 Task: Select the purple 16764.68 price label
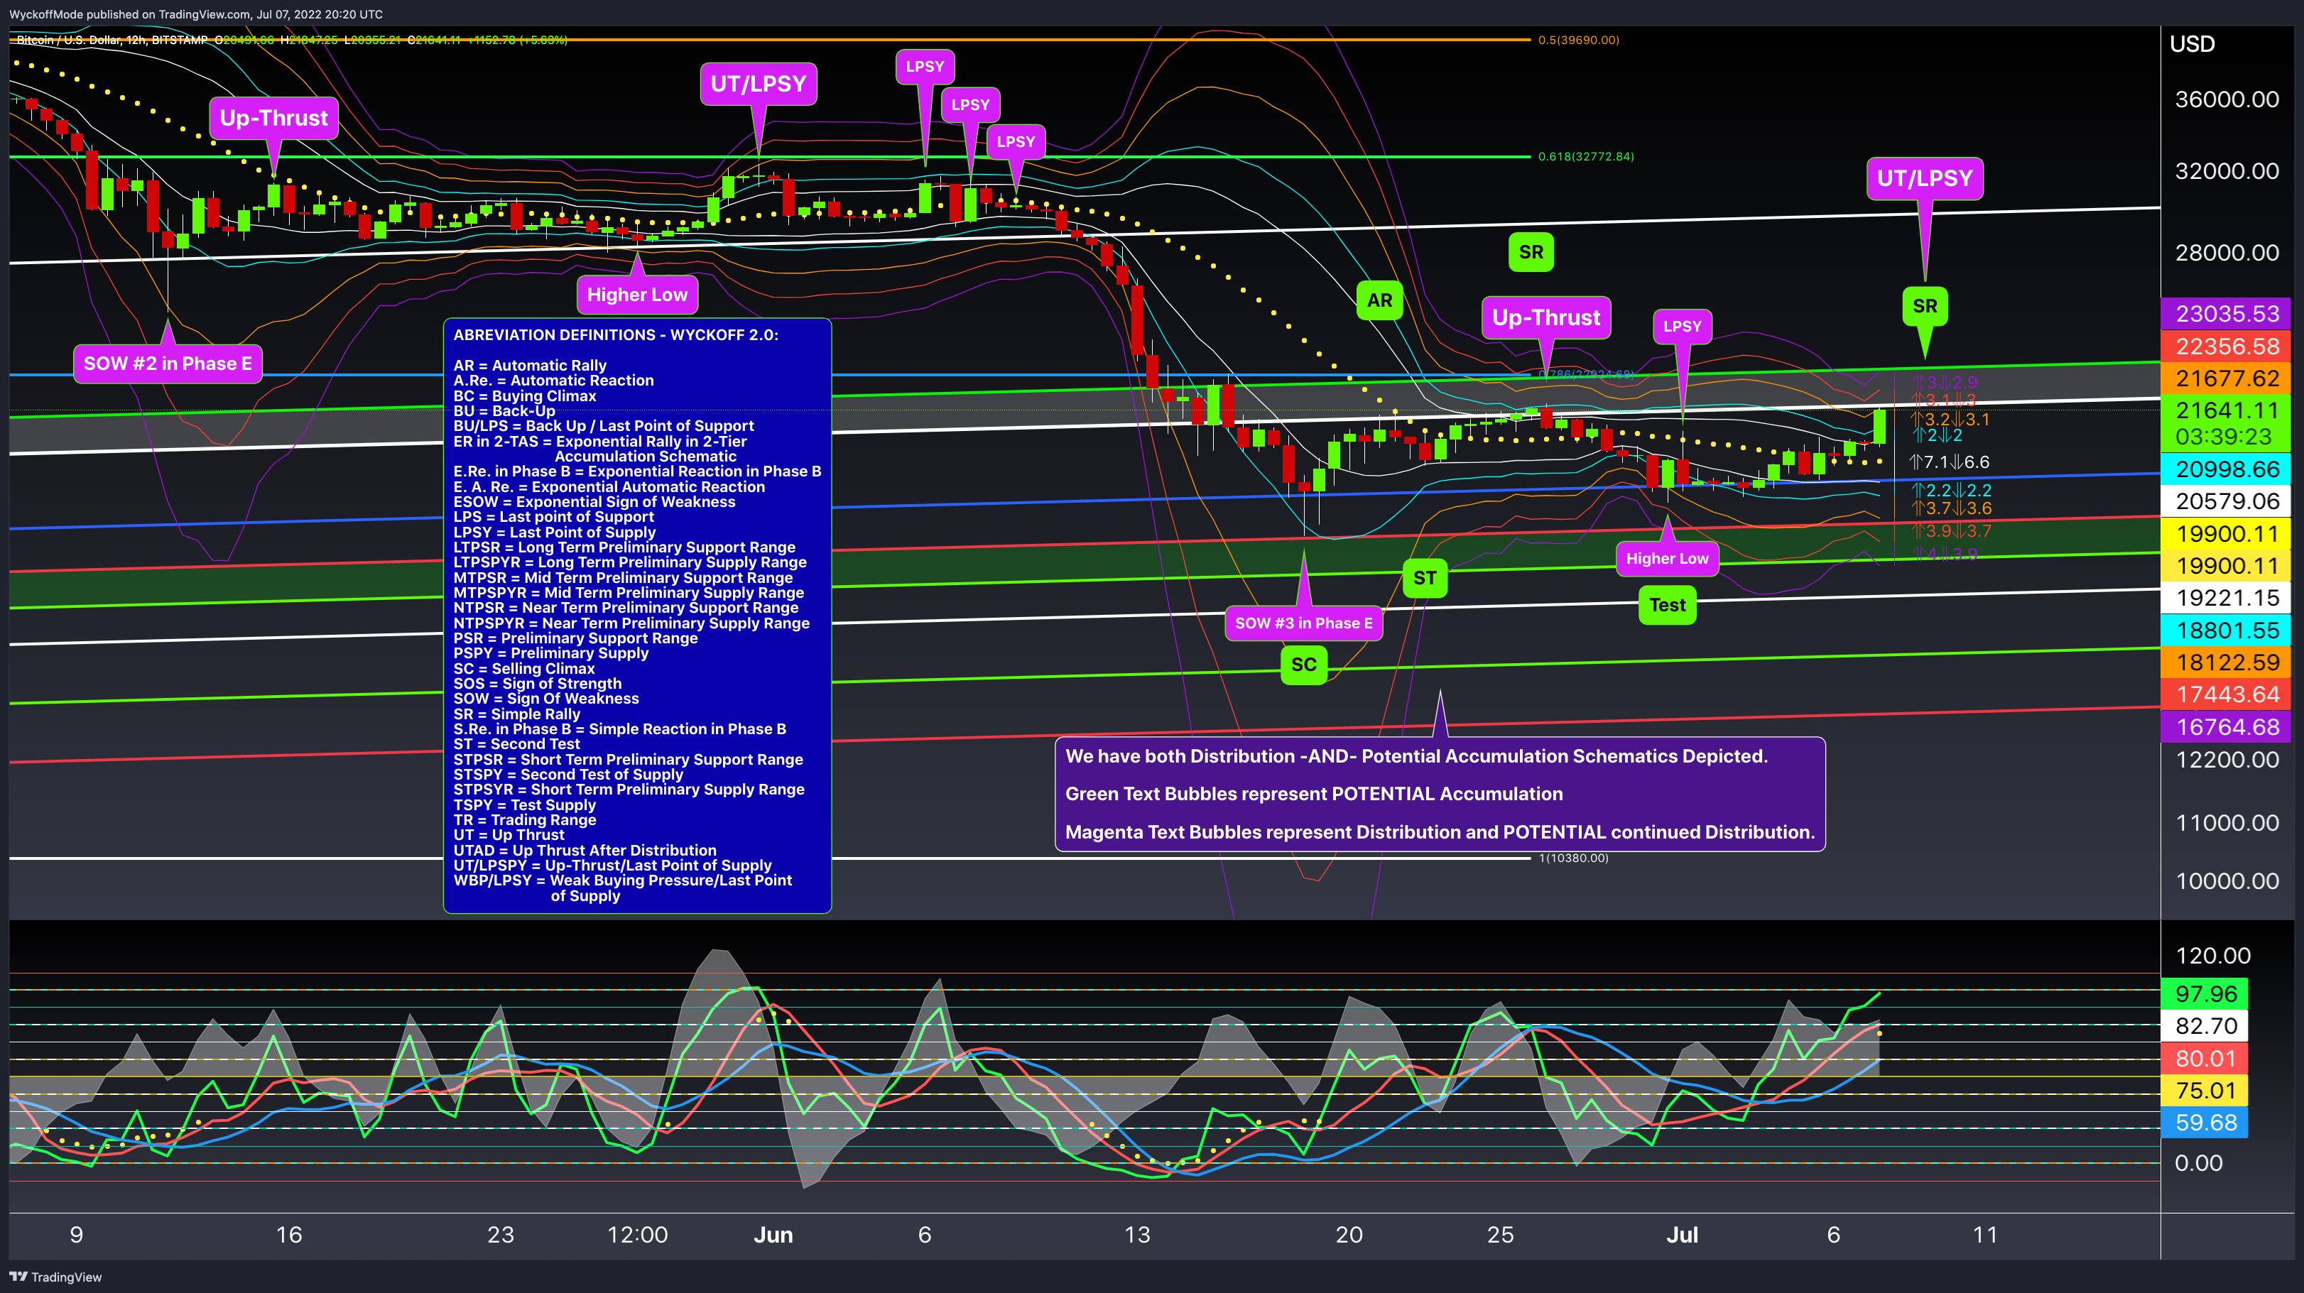(x=2226, y=727)
